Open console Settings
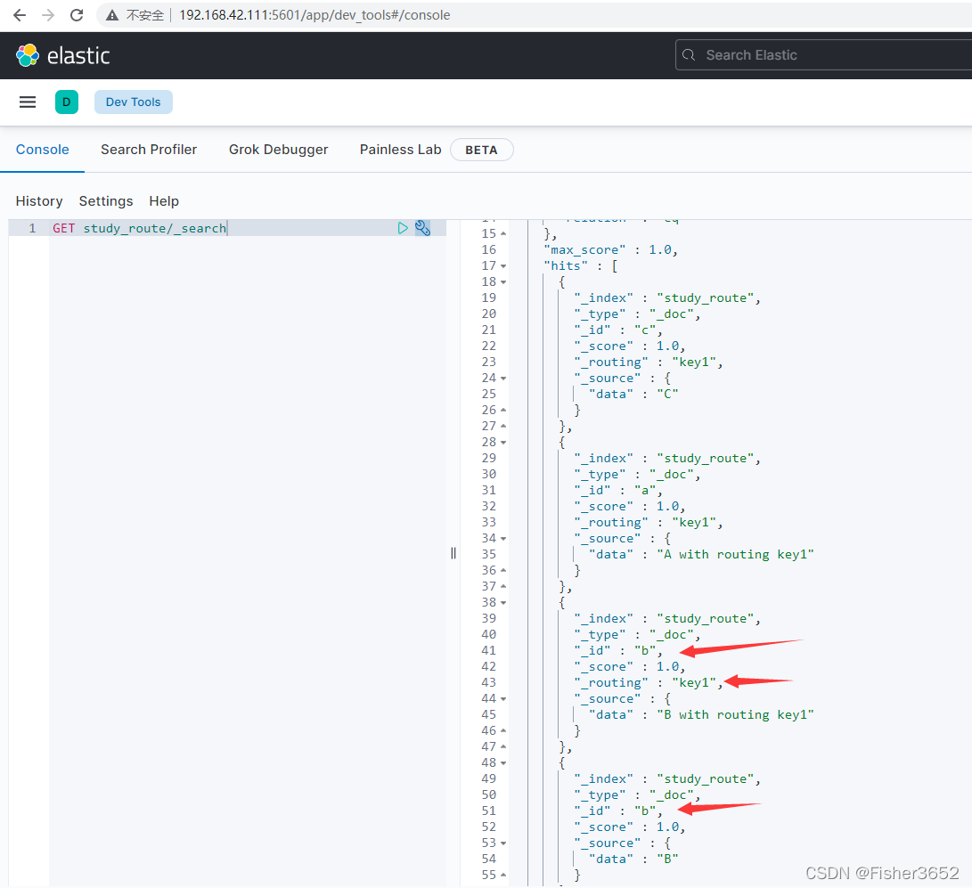This screenshot has width=972, height=888. tap(106, 201)
